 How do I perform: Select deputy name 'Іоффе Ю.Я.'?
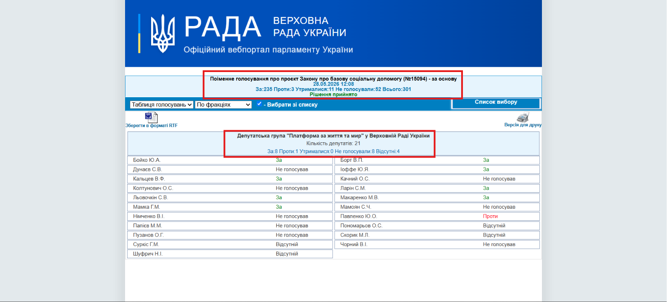pyautogui.click(x=355, y=170)
